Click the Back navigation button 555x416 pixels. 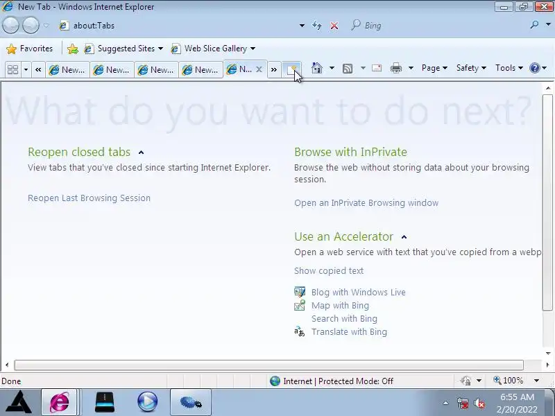click(x=10, y=26)
